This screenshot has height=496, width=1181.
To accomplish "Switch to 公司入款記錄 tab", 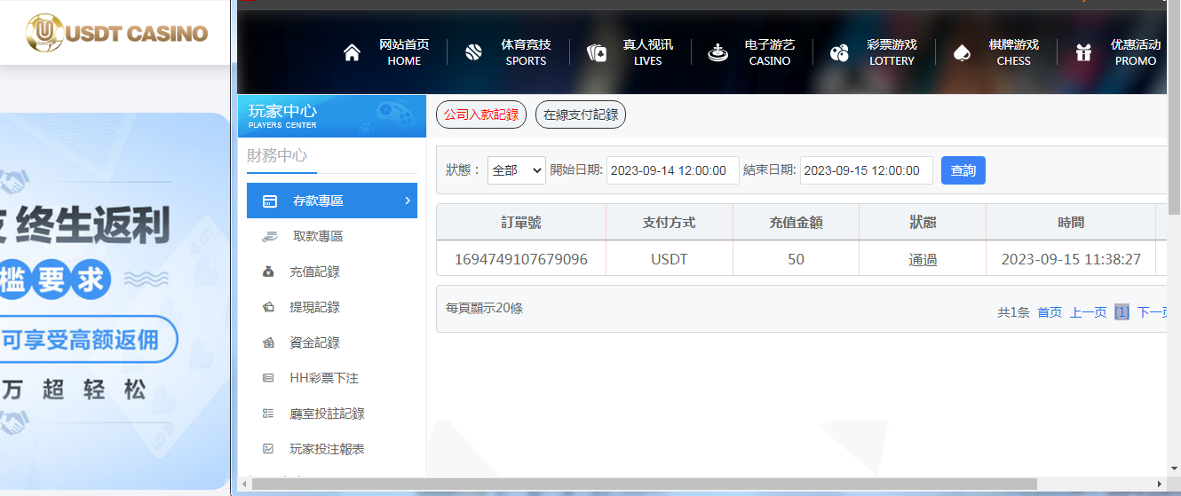I will point(481,114).
